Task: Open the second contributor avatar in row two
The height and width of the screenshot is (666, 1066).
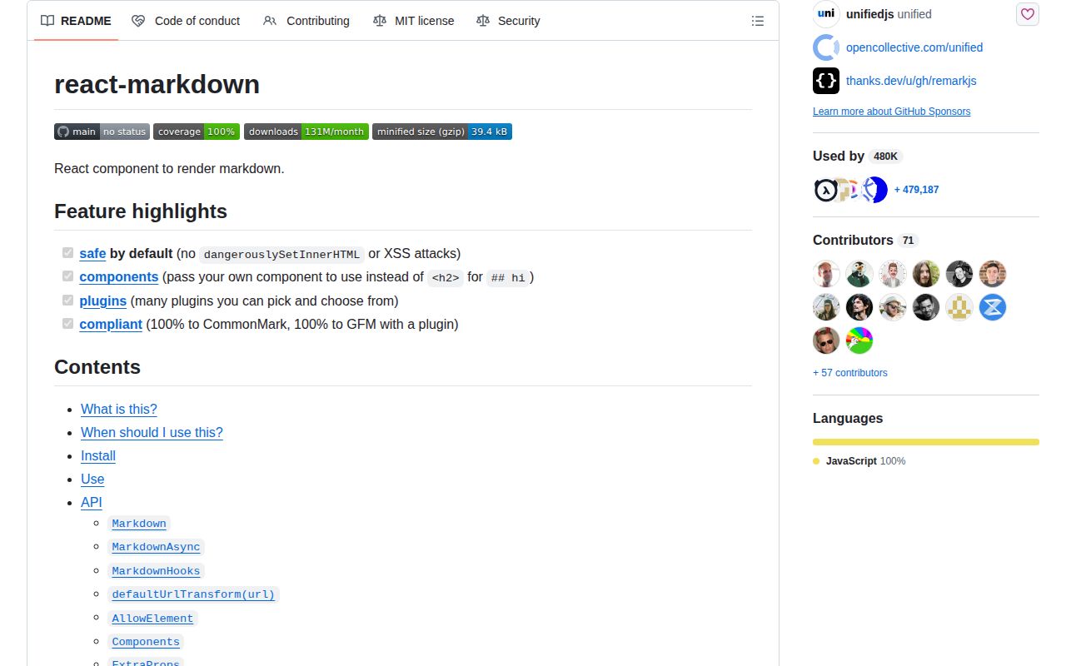Action: click(x=859, y=307)
